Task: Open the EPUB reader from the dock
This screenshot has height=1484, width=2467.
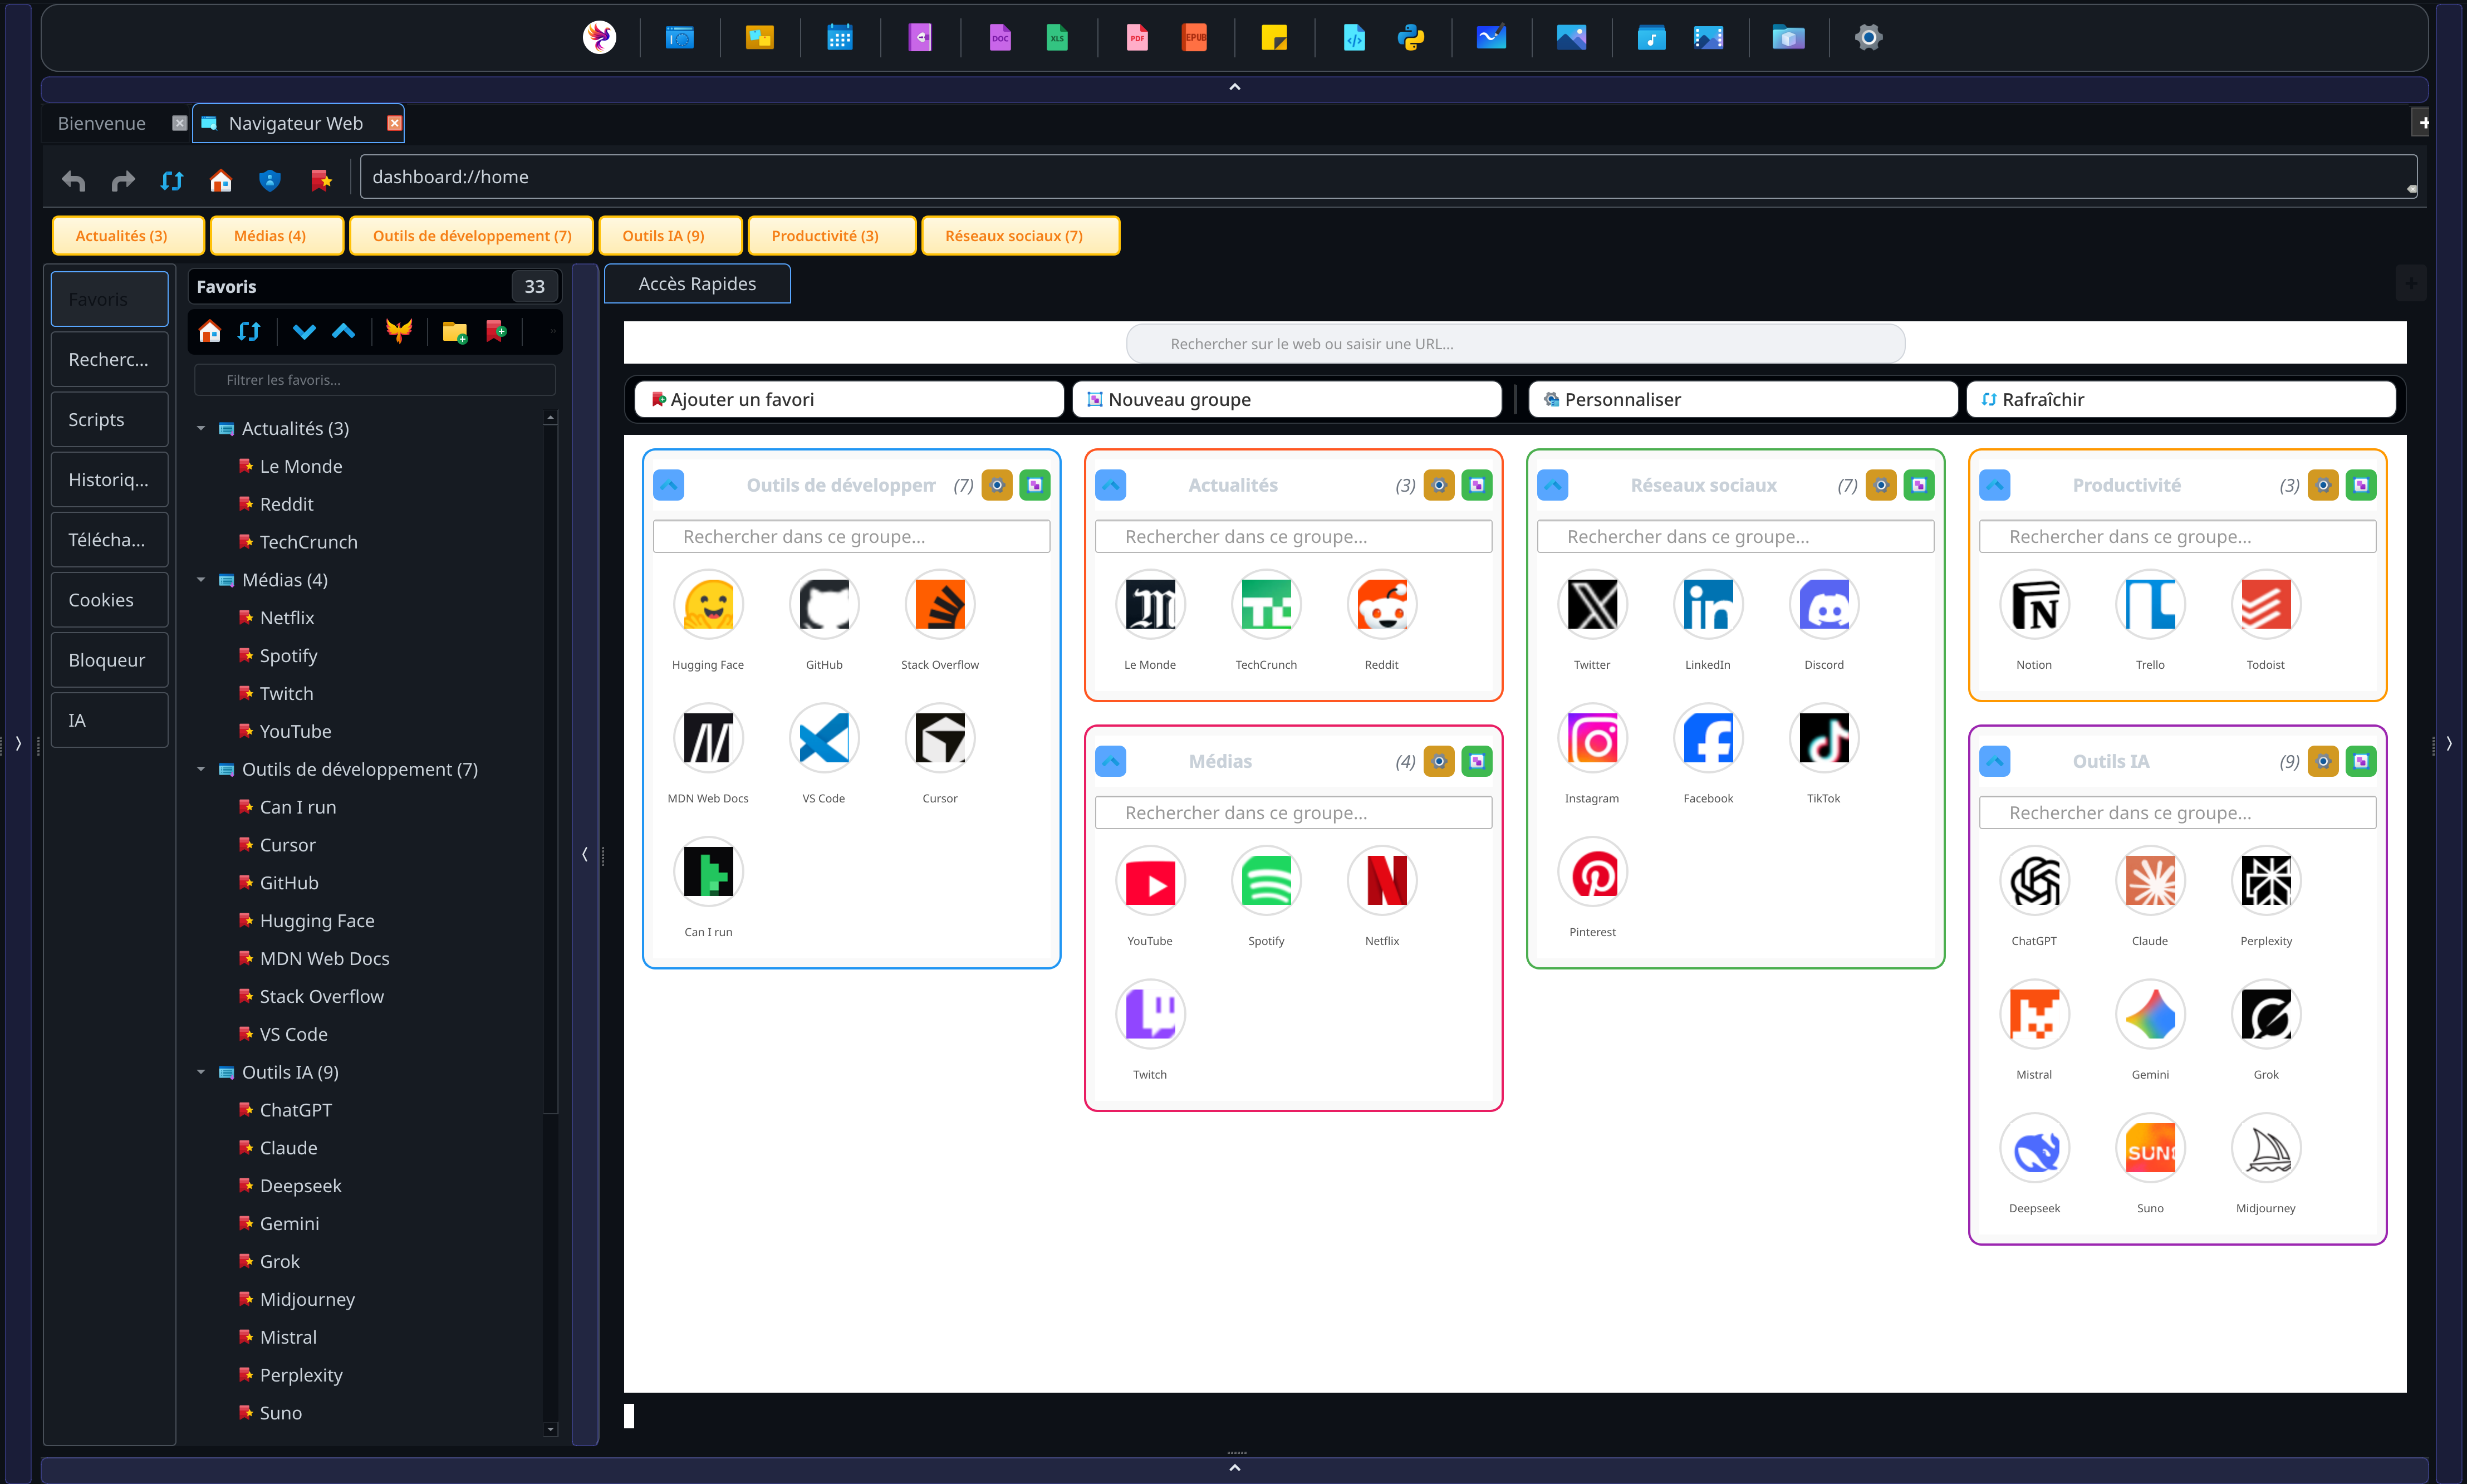Action: [x=1194, y=38]
